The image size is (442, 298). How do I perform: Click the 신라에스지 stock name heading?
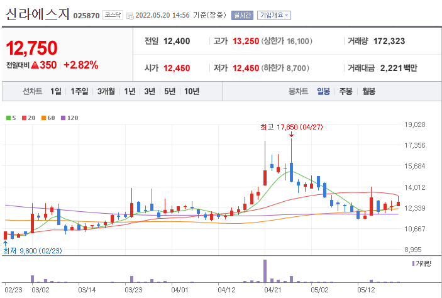coord(37,14)
